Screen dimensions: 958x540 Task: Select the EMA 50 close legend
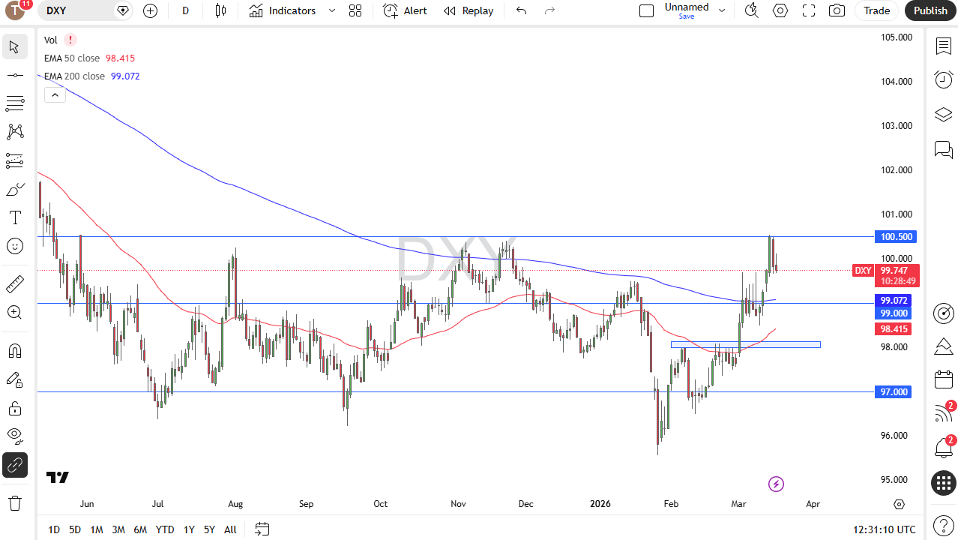[72, 58]
